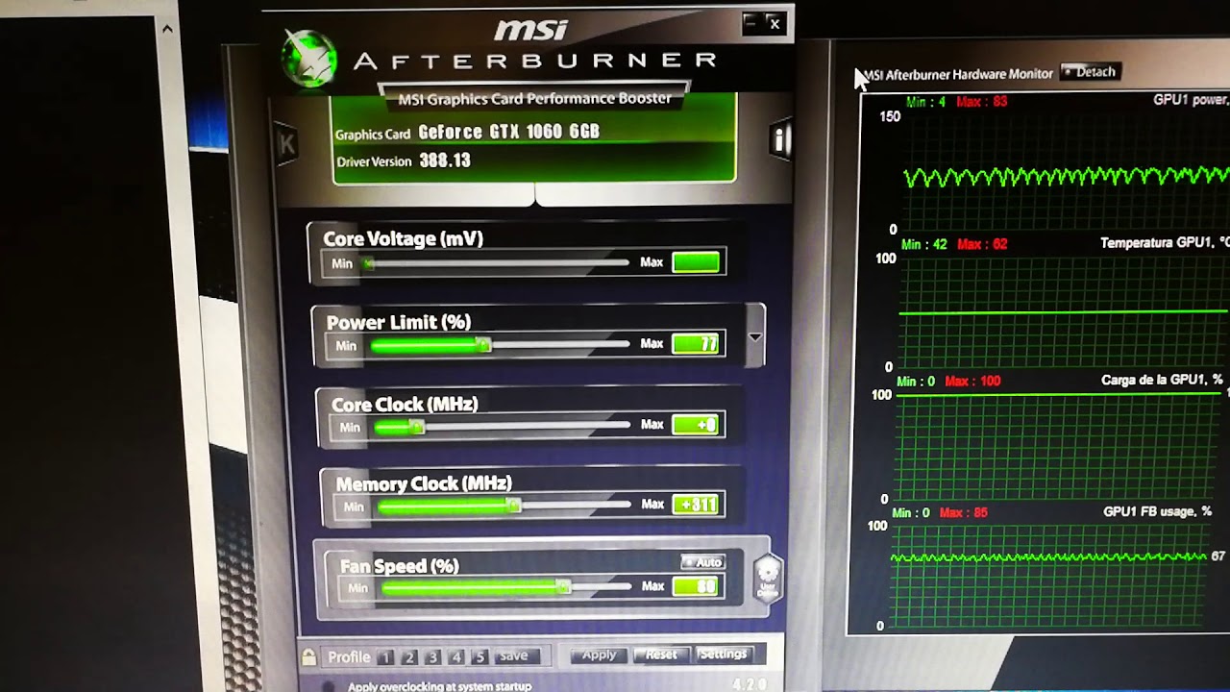The width and height of the screenshot is (1230, 692).
Task: Close the MSI Afterburner window
Action: [775, 24]
